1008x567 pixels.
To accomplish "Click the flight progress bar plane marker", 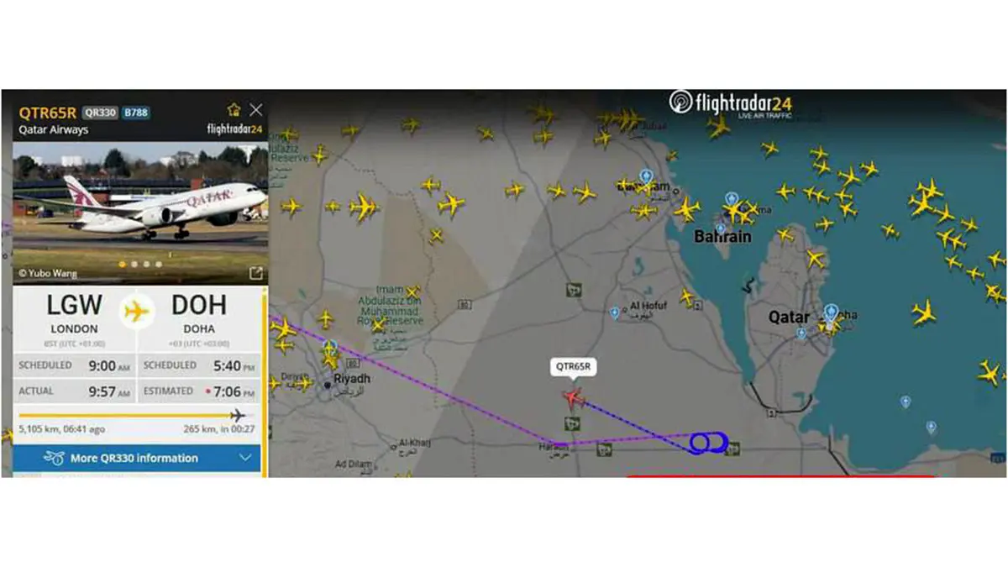I will tap(238, 415).
